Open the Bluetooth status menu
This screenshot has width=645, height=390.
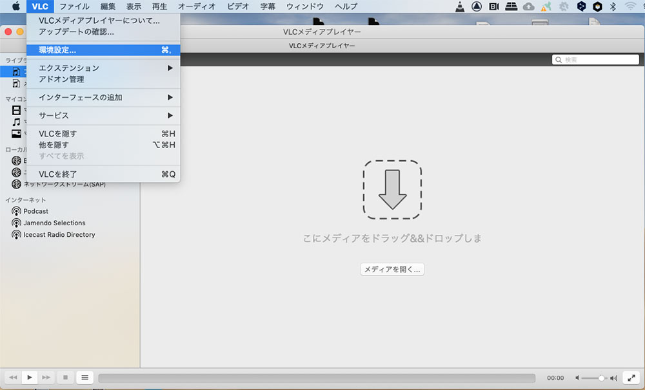[x=613, y=6]
